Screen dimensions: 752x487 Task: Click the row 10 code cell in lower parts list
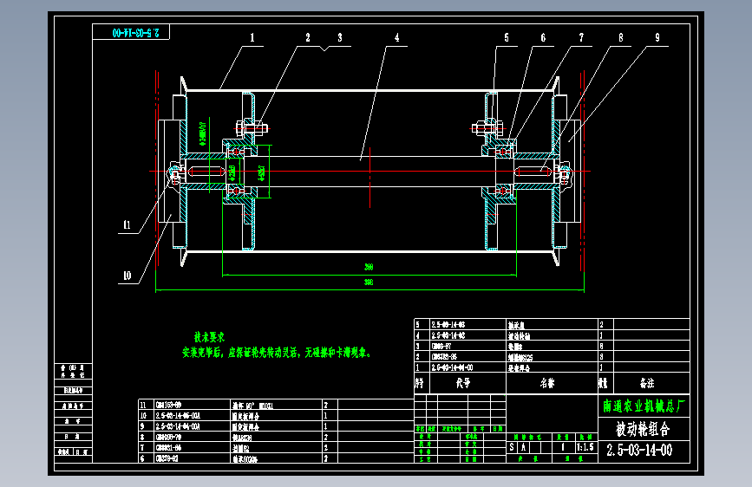click(x=192, y=416)
